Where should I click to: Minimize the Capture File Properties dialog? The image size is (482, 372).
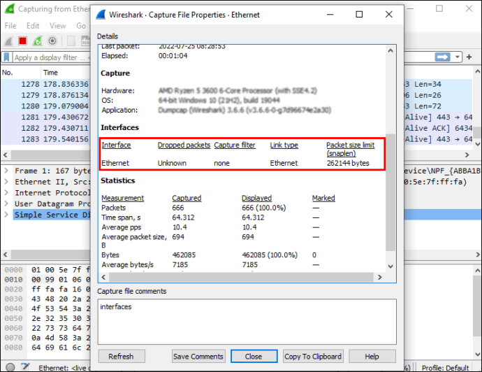pyautogui.click(x=330, y=15)
